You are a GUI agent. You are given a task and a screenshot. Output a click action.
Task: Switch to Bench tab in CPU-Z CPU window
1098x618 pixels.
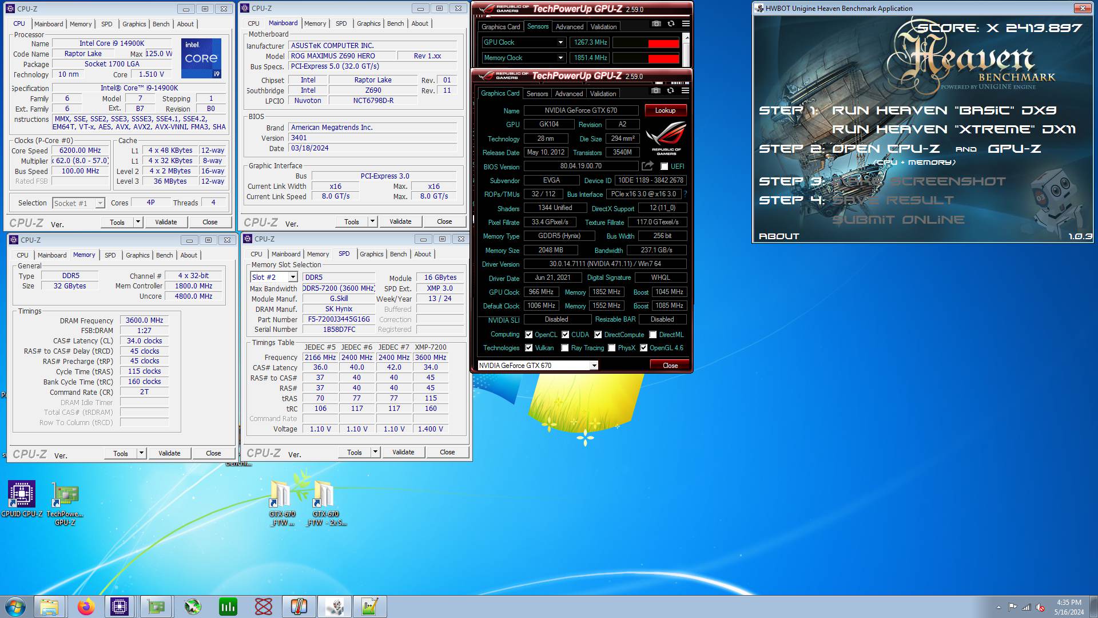tap(161, 24)
